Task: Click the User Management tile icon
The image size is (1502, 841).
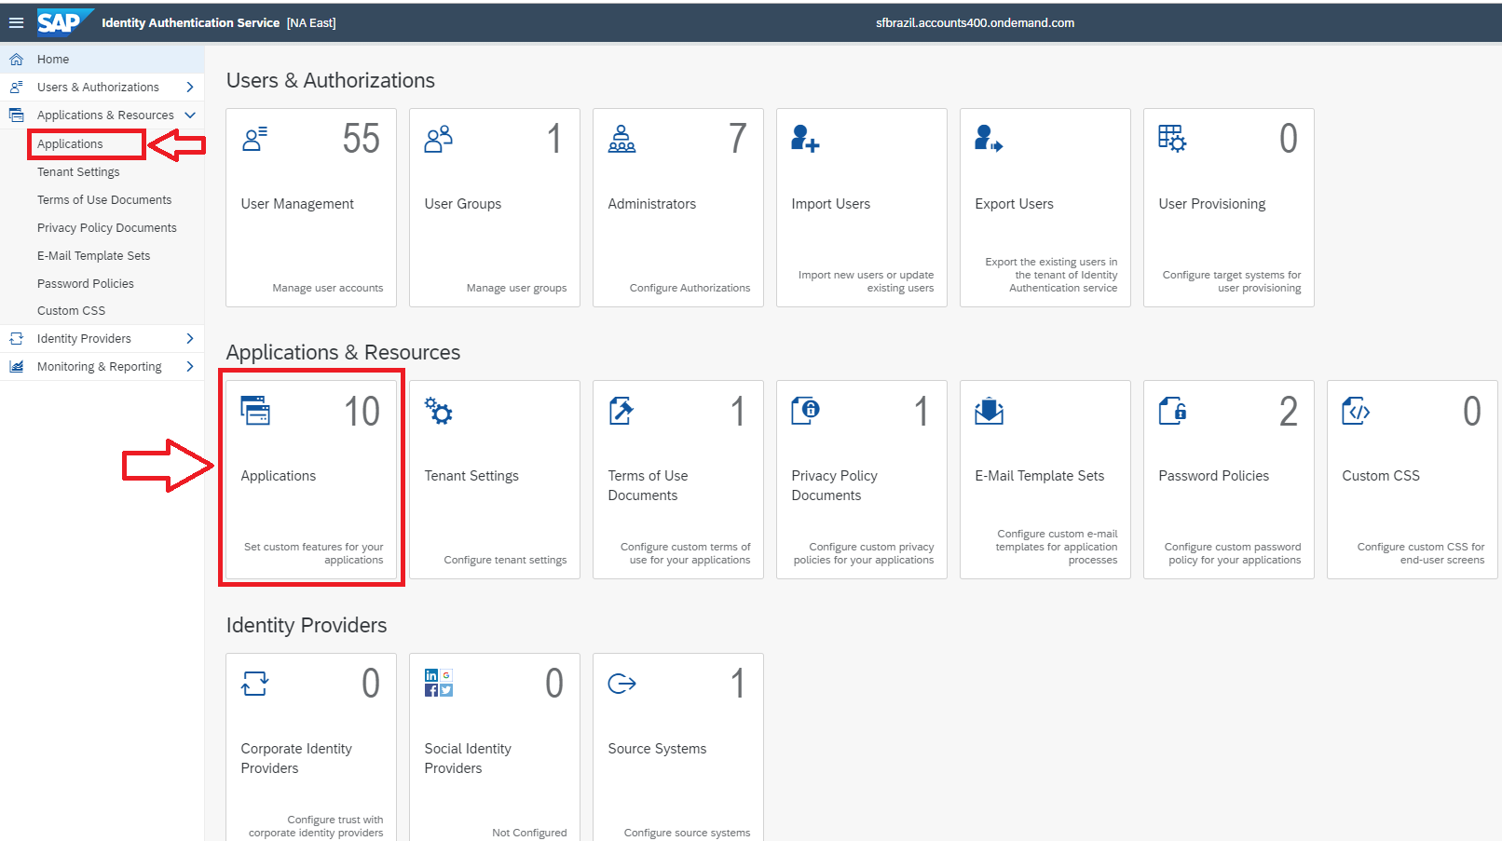Action: pos(254,139)
